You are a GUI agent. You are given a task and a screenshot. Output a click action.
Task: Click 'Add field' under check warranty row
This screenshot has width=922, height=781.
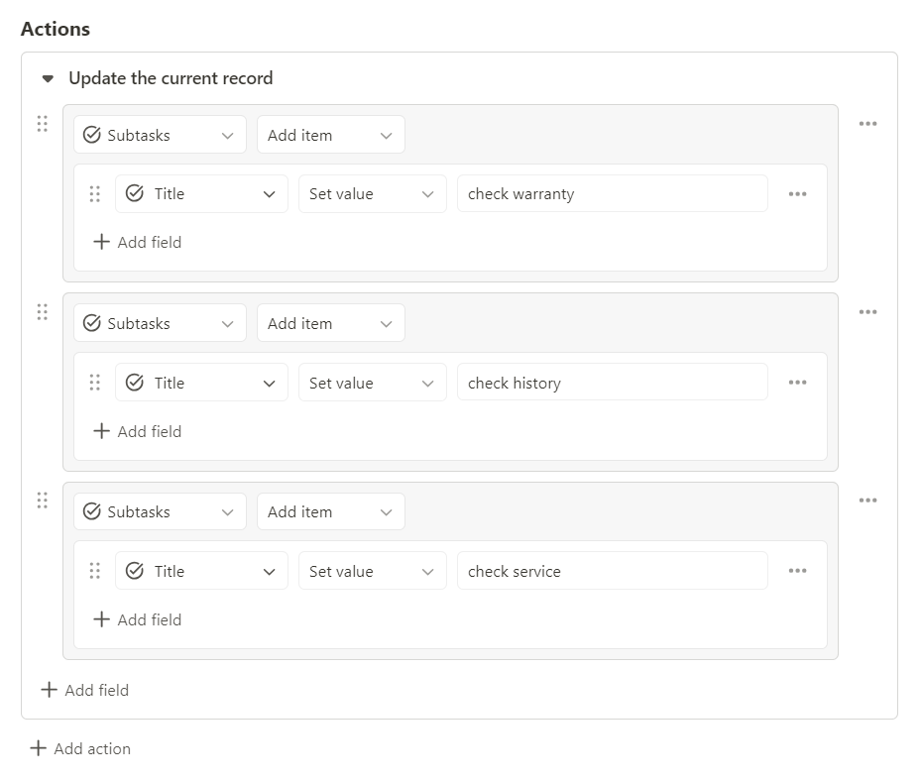[x=137, y=242]
